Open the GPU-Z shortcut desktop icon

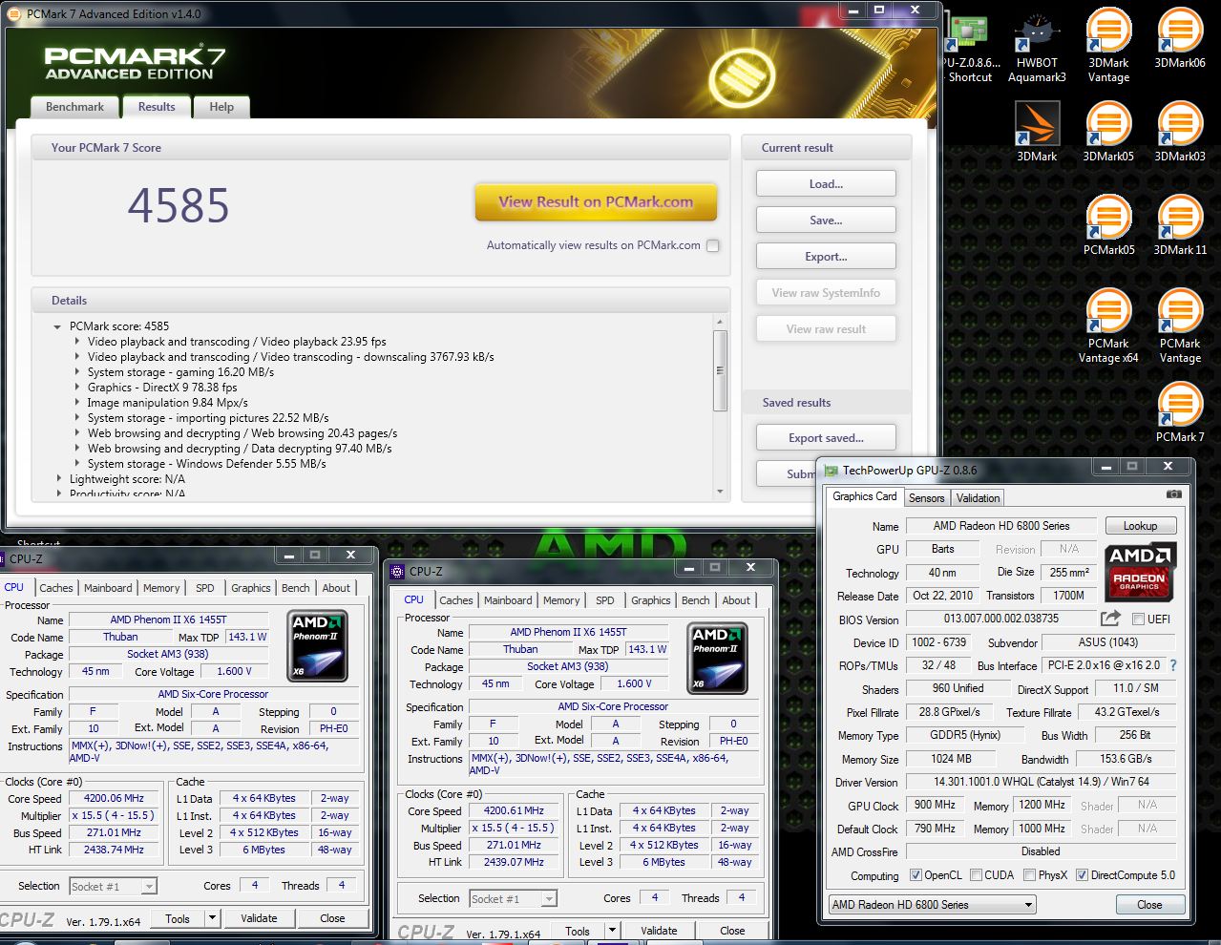point(968,48)
